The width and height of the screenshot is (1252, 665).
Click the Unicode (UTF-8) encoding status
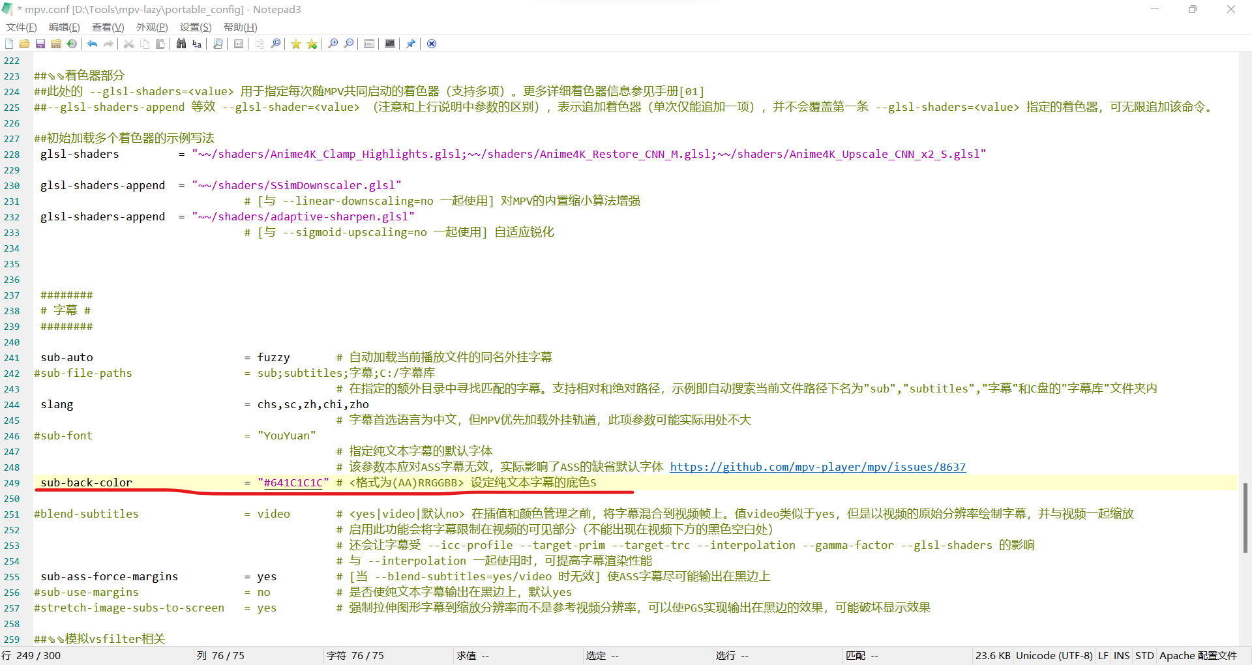(1054, 655)
